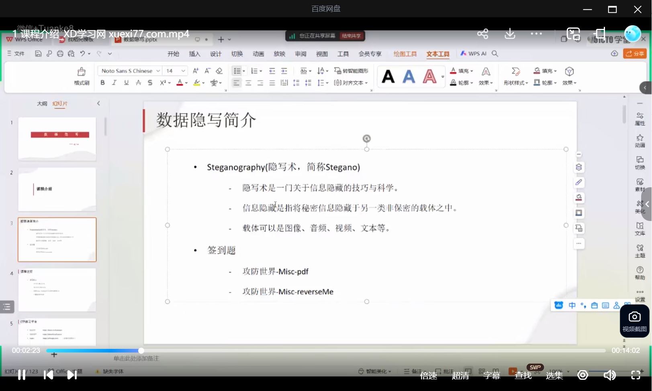
Task: Click the download icon in the top bar
Action: tap(509, 34)
